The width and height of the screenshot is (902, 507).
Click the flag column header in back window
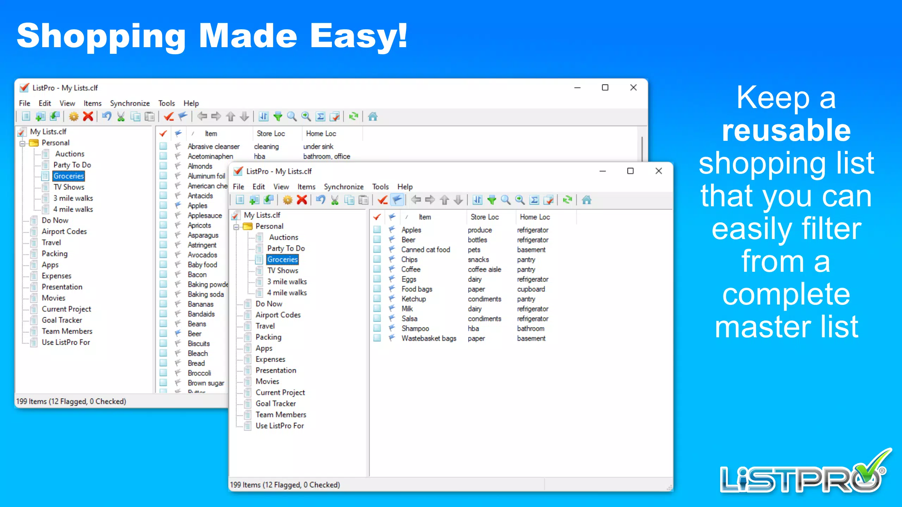point(178,133)
